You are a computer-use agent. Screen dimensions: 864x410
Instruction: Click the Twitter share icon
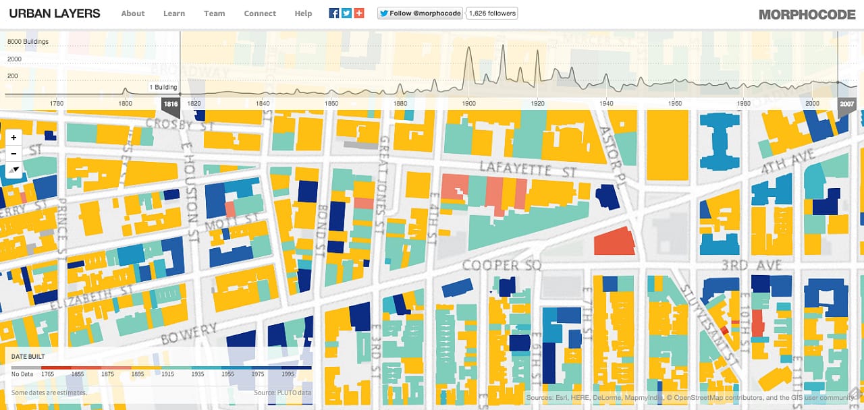[x=346, y=12]
